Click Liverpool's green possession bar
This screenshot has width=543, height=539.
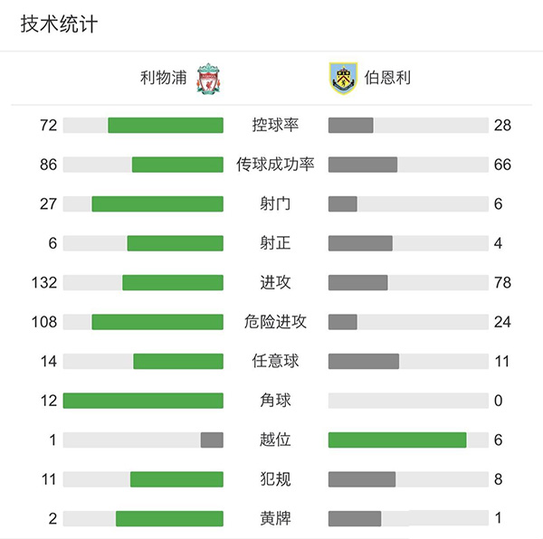pyautogui.click(x=166, y=125)
